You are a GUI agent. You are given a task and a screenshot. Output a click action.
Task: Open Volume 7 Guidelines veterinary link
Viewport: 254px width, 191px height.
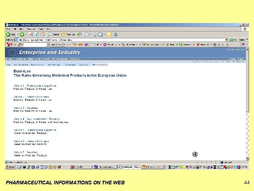(26, 152)
